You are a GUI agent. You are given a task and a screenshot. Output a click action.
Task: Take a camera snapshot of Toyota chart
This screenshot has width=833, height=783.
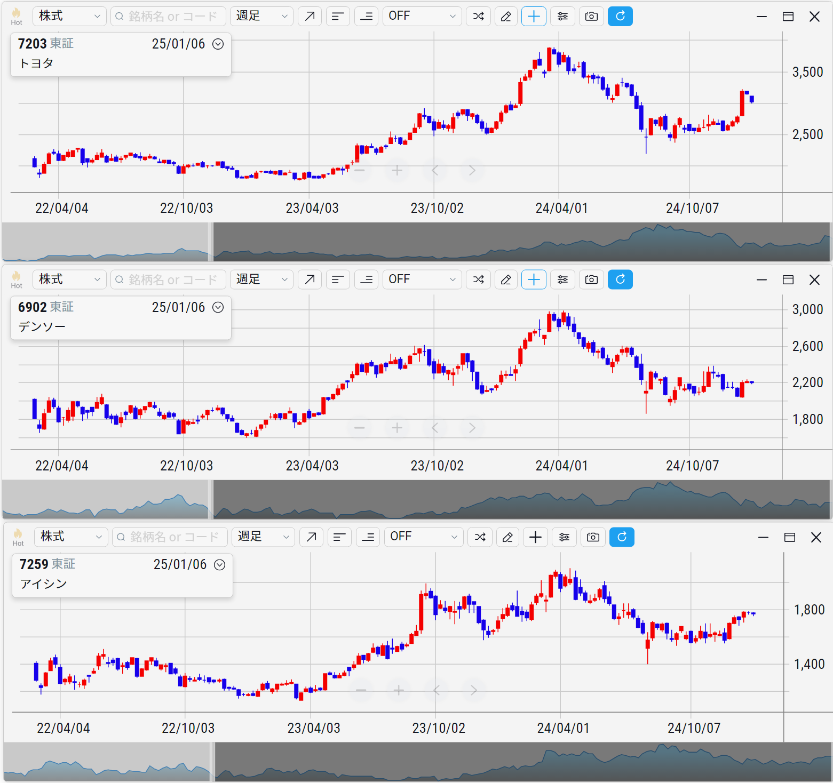[x=591, y=16]
